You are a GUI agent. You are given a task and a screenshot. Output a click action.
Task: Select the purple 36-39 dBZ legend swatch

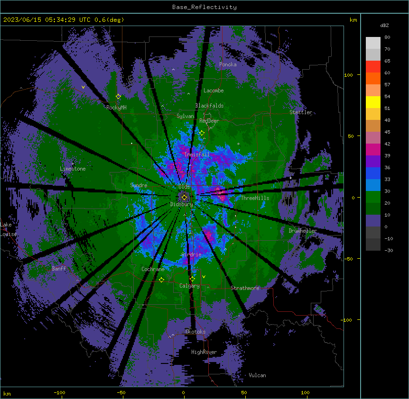[373, 162]
